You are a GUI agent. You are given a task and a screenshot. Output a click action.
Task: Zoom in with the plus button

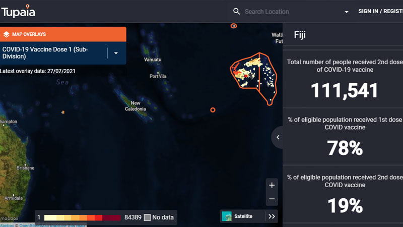coord(272,185)
